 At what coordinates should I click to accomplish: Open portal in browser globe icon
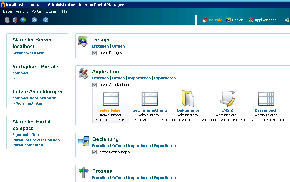click(23, 20)
